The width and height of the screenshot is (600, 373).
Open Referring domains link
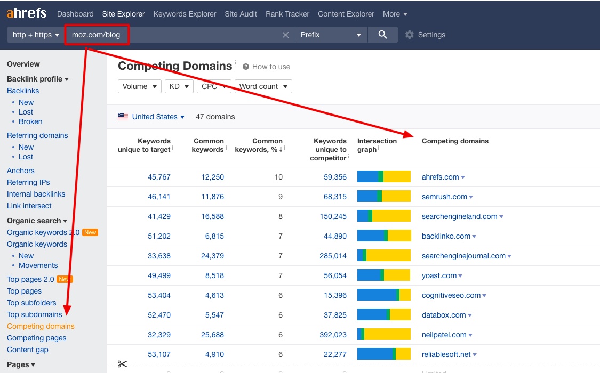37,136
